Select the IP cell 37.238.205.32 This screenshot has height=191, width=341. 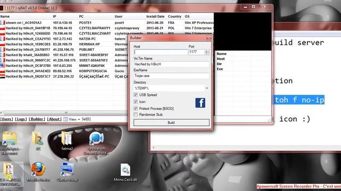point(63,76)
